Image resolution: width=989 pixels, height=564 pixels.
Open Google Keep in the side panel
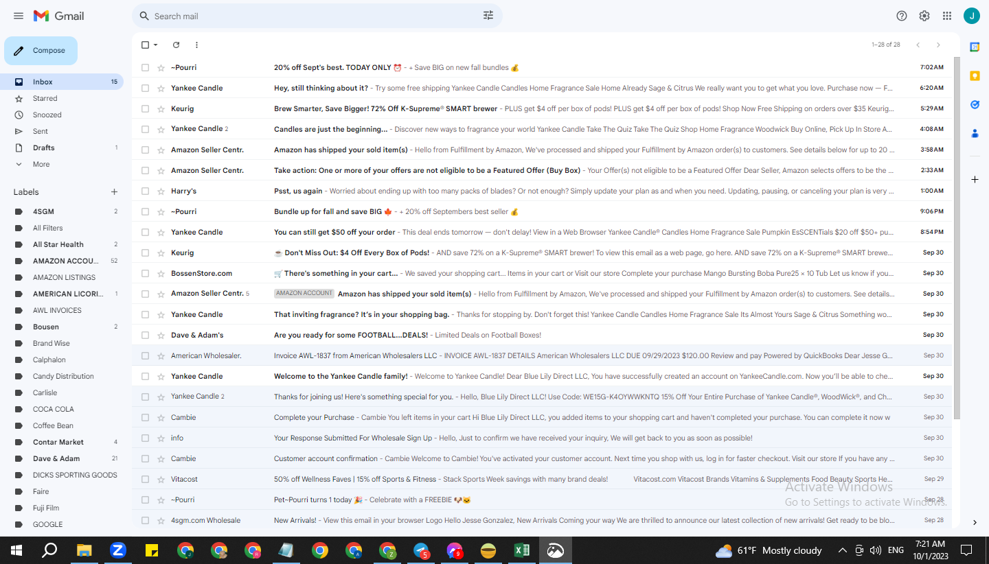[975, 75]
